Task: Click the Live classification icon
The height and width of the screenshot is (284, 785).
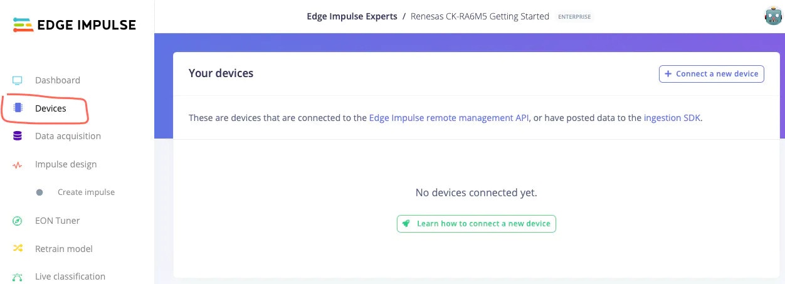Action: pos(18,276)
